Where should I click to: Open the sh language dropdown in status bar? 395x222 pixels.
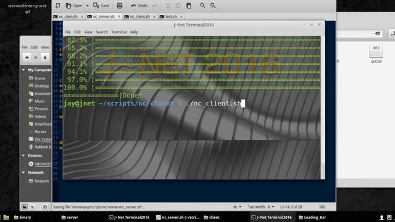point(237,207)
